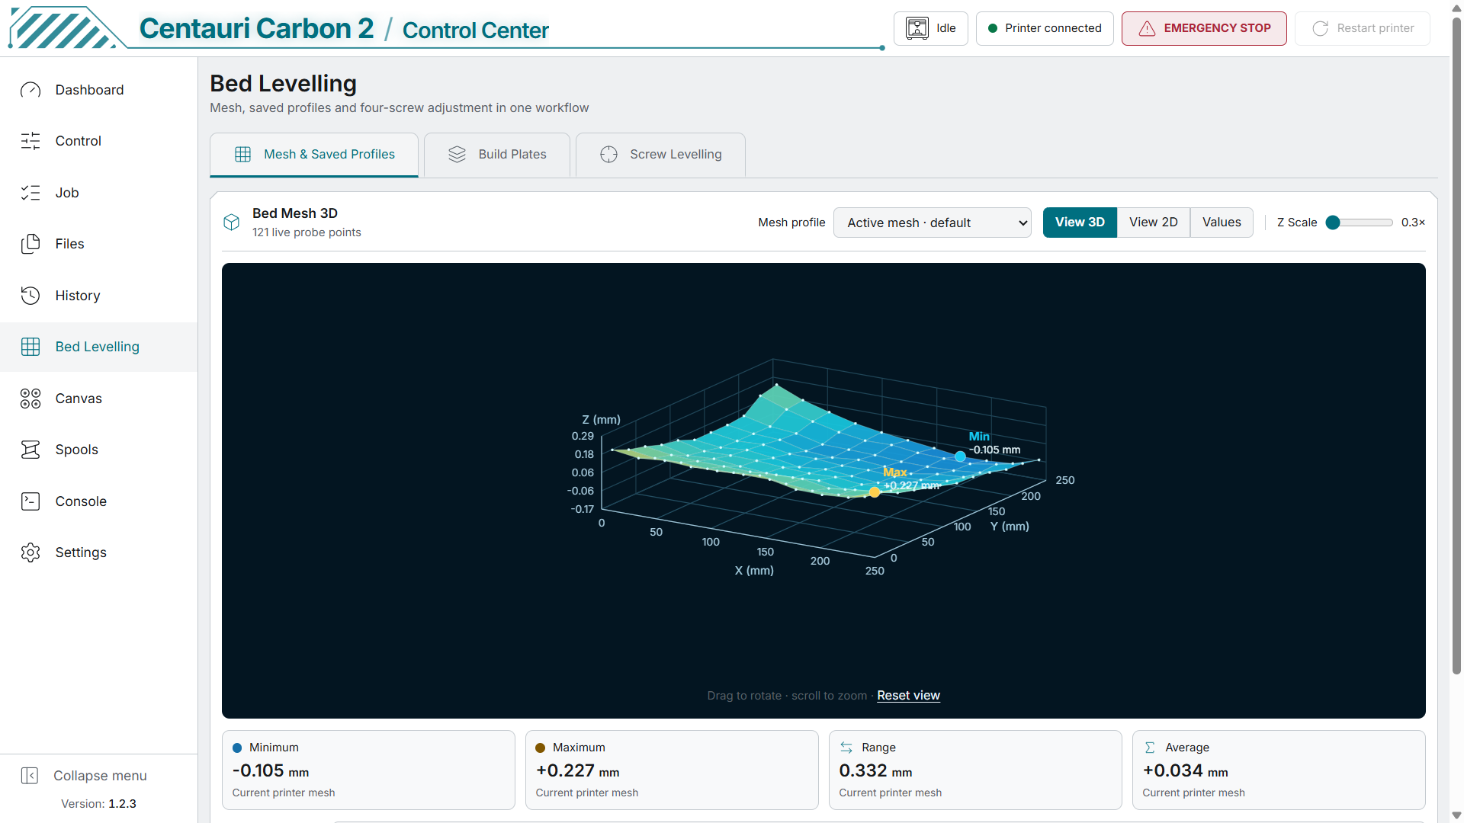The image size is (1464, 823).
Task: Click the Range arrows icon
Action: point(846,748)
